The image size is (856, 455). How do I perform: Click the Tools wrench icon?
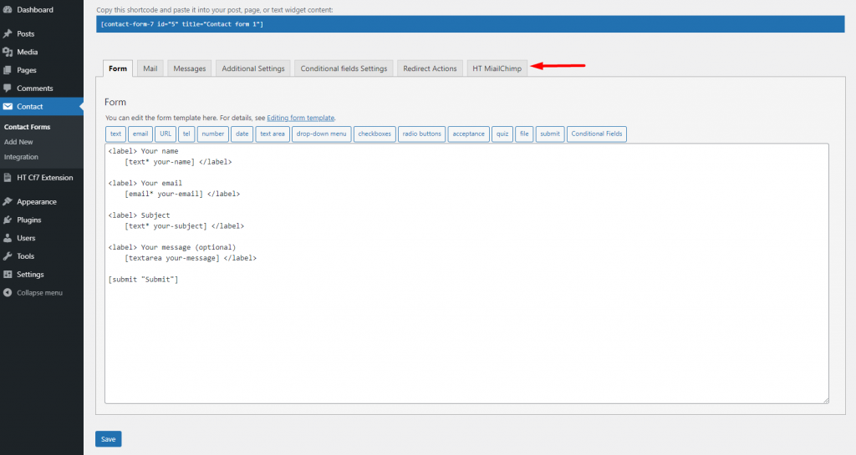pos(8,256)
